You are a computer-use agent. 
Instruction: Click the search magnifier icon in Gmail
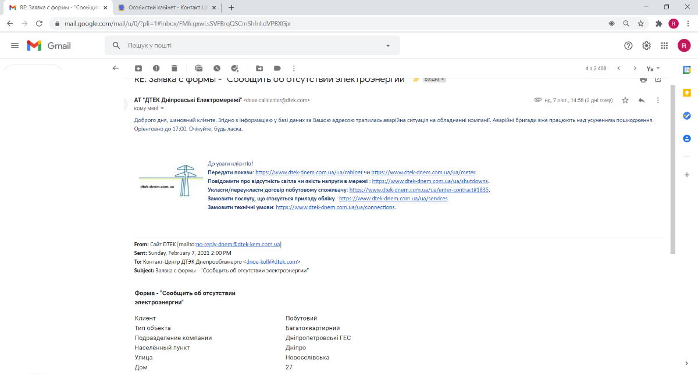pyautogui.click(x=116, y=45)
